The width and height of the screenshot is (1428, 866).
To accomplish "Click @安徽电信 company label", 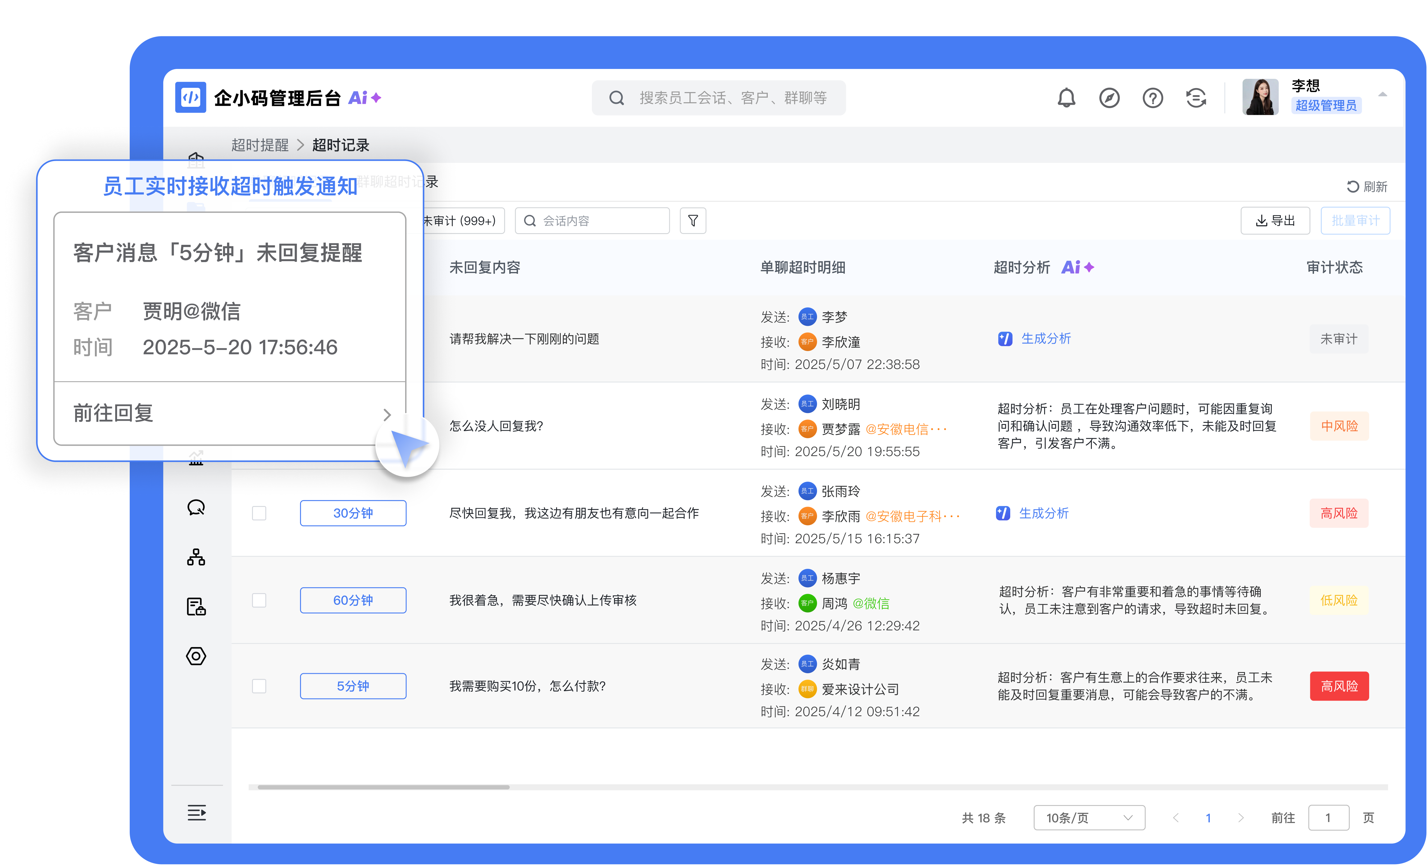I will point(905,429).
